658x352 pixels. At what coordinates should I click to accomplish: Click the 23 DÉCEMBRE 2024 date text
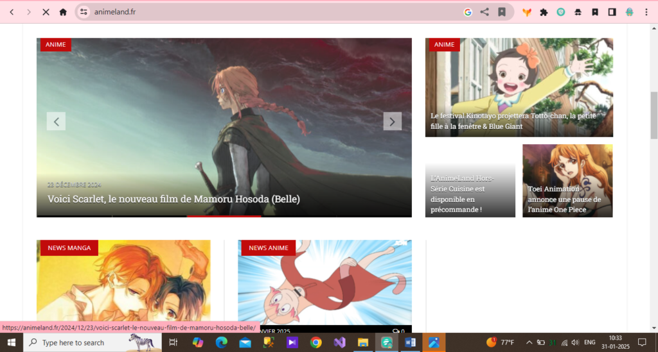pos(75,185)
